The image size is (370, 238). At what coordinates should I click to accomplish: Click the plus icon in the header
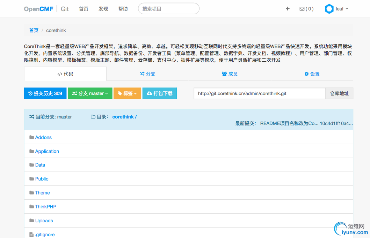[x=288, y=9]
